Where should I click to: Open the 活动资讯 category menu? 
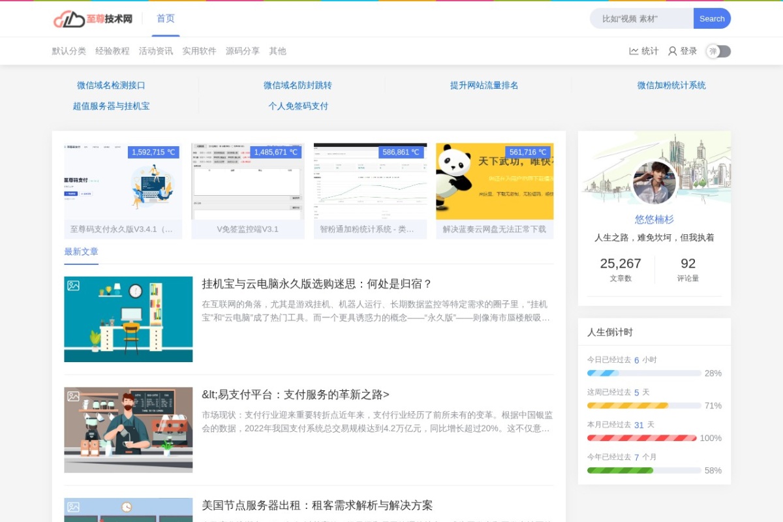click(x=156, y=51)
